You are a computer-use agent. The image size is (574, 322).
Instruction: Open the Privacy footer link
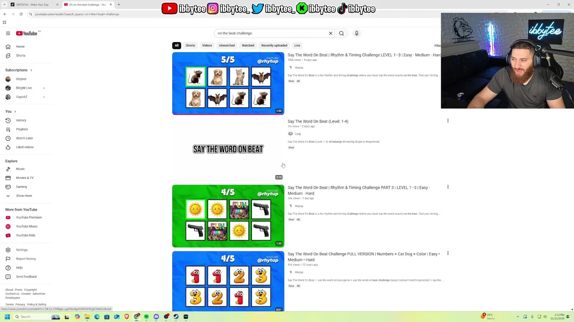coord(20,305)
